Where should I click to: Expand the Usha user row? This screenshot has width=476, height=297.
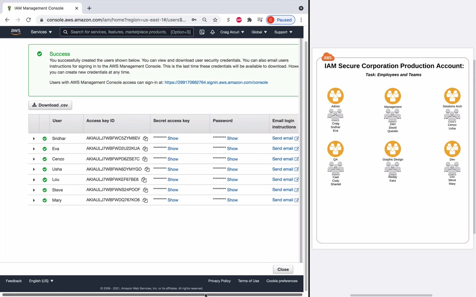pyautogui.click(x=34, y=170)
